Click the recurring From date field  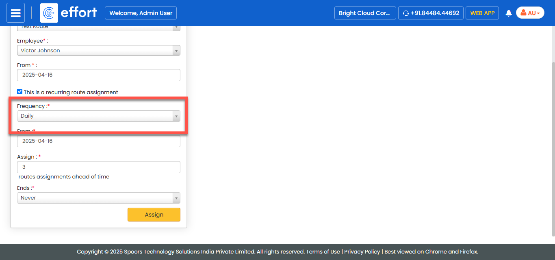[98, 141]
